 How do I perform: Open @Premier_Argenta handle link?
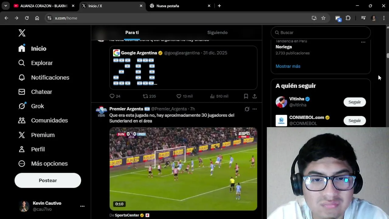coord(169,109)
